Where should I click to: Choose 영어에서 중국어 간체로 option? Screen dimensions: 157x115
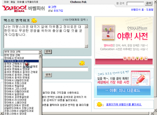click(21, 75)
